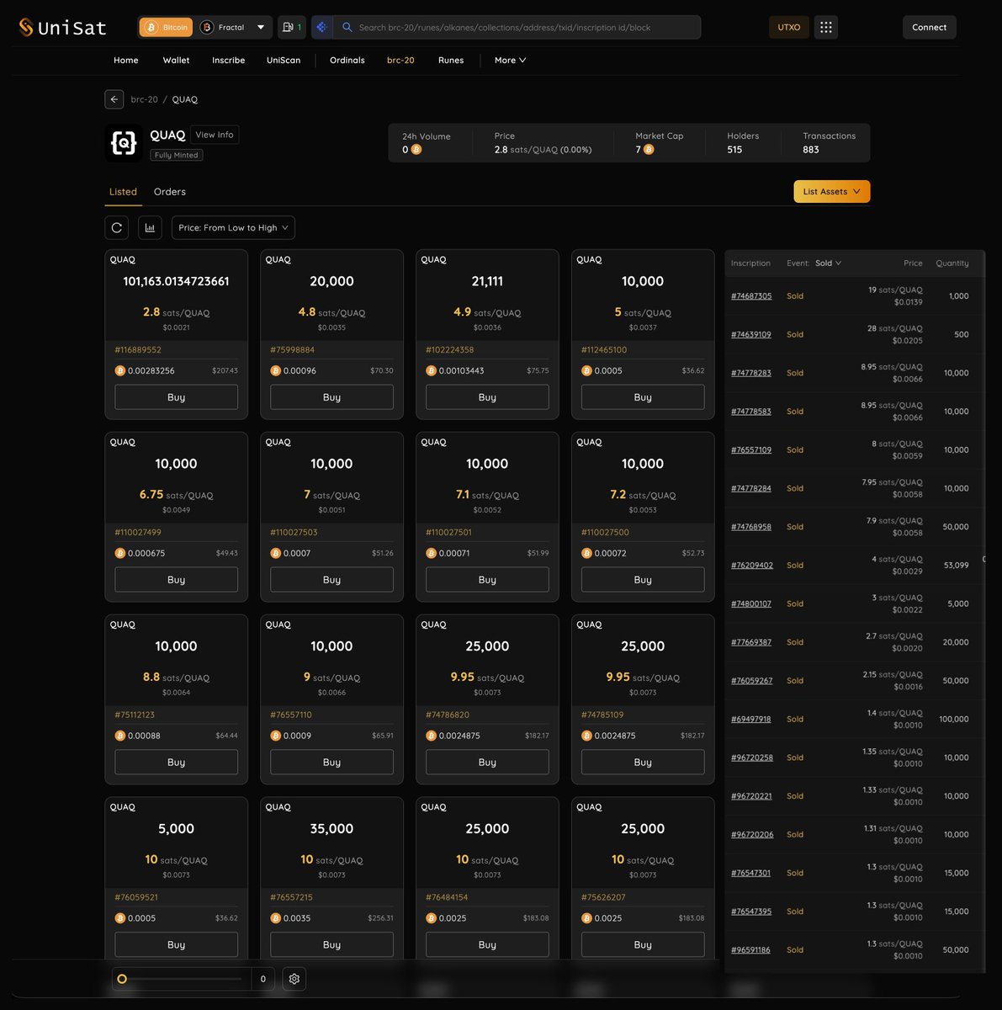The height and width of the screenshot is (1010, 1002).
Task: Open inscription #75998884 on the listing card
Action: pyautogui.click(x=292, y=350)
